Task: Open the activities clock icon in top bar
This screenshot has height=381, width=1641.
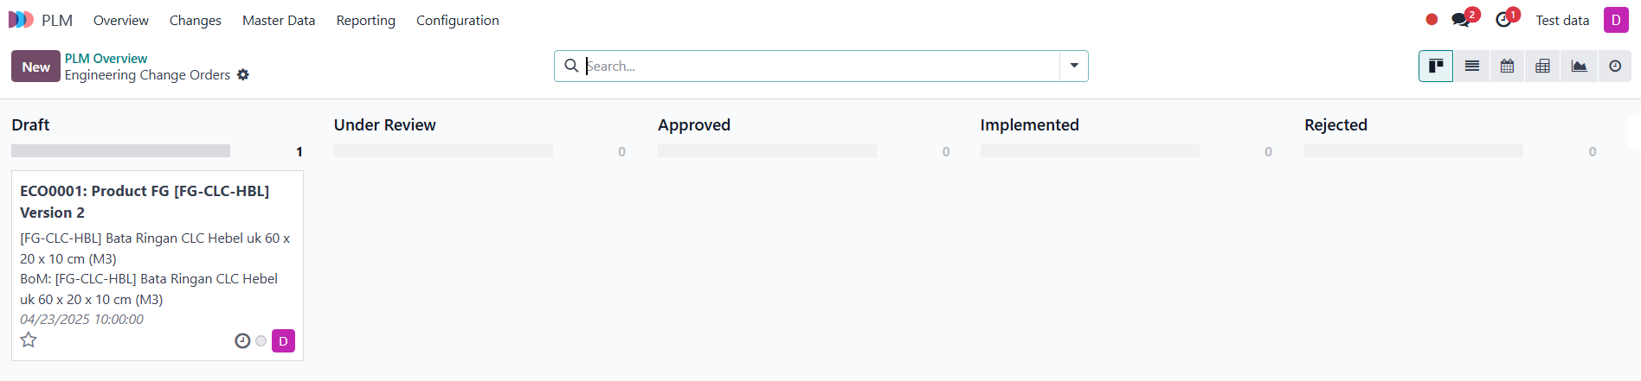Action: click(x=1503, y=20)
